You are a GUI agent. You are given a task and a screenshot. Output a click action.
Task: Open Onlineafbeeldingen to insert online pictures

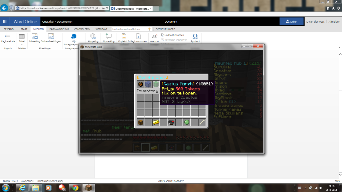click(x=51, y=38)
